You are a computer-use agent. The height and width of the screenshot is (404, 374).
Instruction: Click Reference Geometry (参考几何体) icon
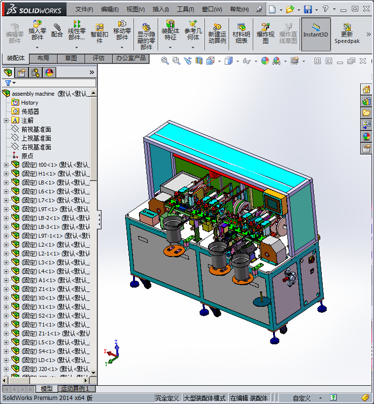tap(193, 30)
